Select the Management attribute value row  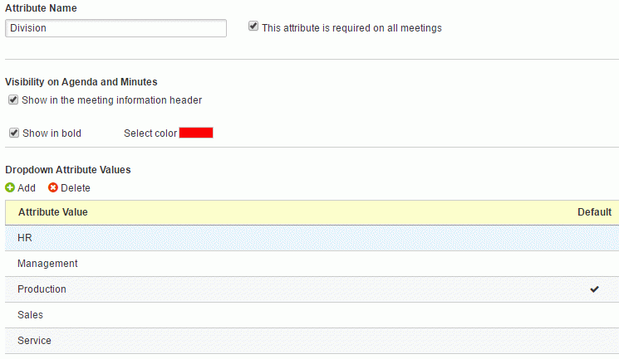pos(312,264)
